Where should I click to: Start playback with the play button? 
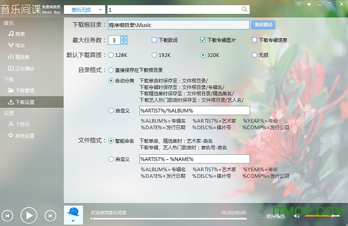[29, 216]
